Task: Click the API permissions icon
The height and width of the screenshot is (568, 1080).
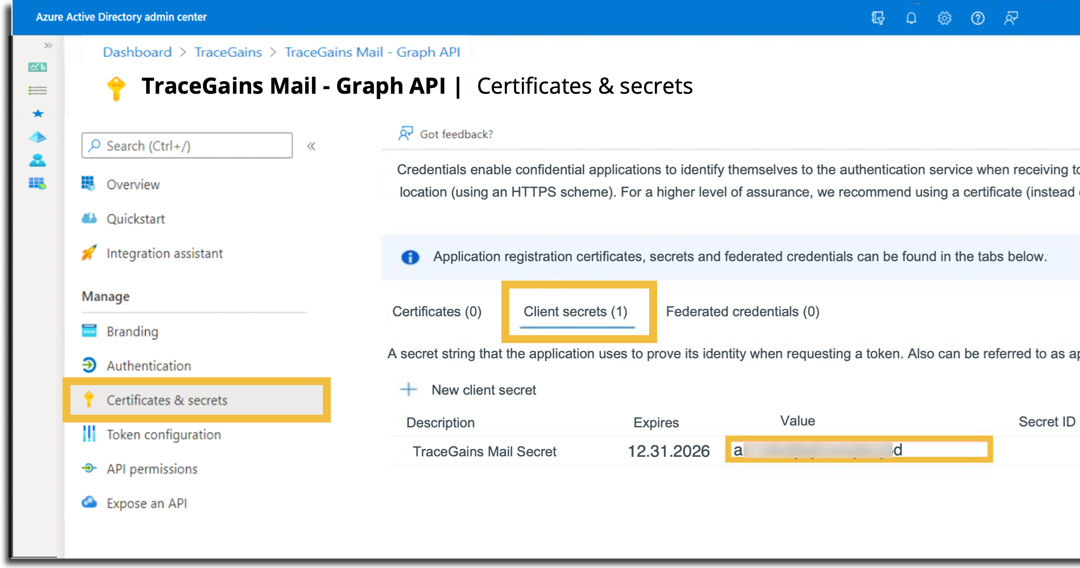Action: click(89, 468)
